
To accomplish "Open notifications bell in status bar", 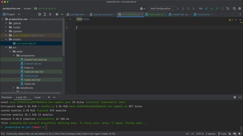I will pos(240,134).
